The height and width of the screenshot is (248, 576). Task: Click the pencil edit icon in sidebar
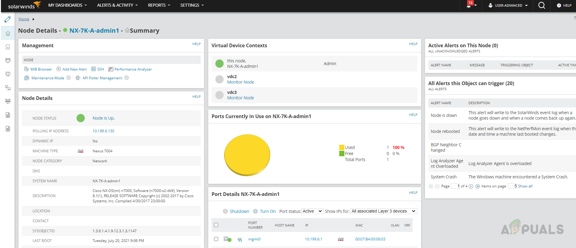tap(8, 19)
